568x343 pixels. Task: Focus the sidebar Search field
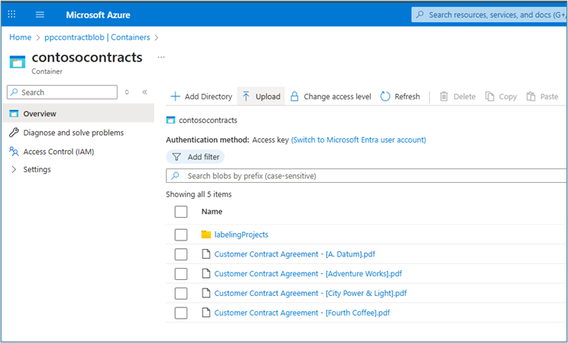click(62, 92)
